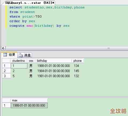
Task: Select row header 3 in student results
Action: point(6,76)
